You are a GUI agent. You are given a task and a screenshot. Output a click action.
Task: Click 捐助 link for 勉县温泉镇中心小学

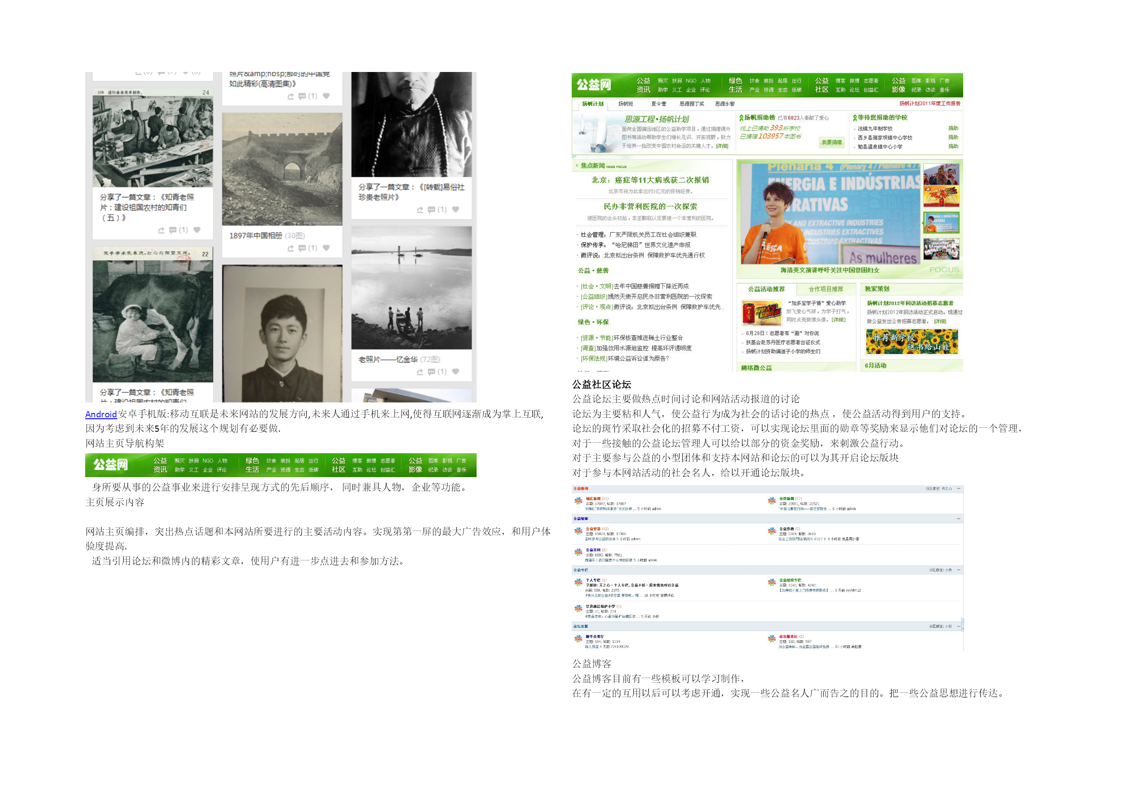click(x=953, y=146)
